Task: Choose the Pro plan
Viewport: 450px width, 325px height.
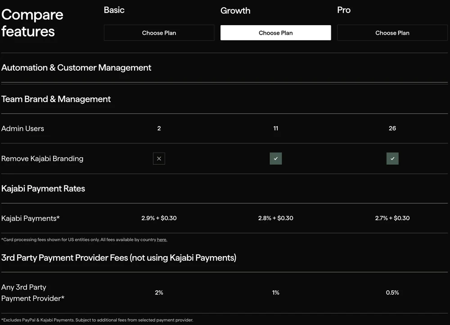Action: click(x=392, y=33)
